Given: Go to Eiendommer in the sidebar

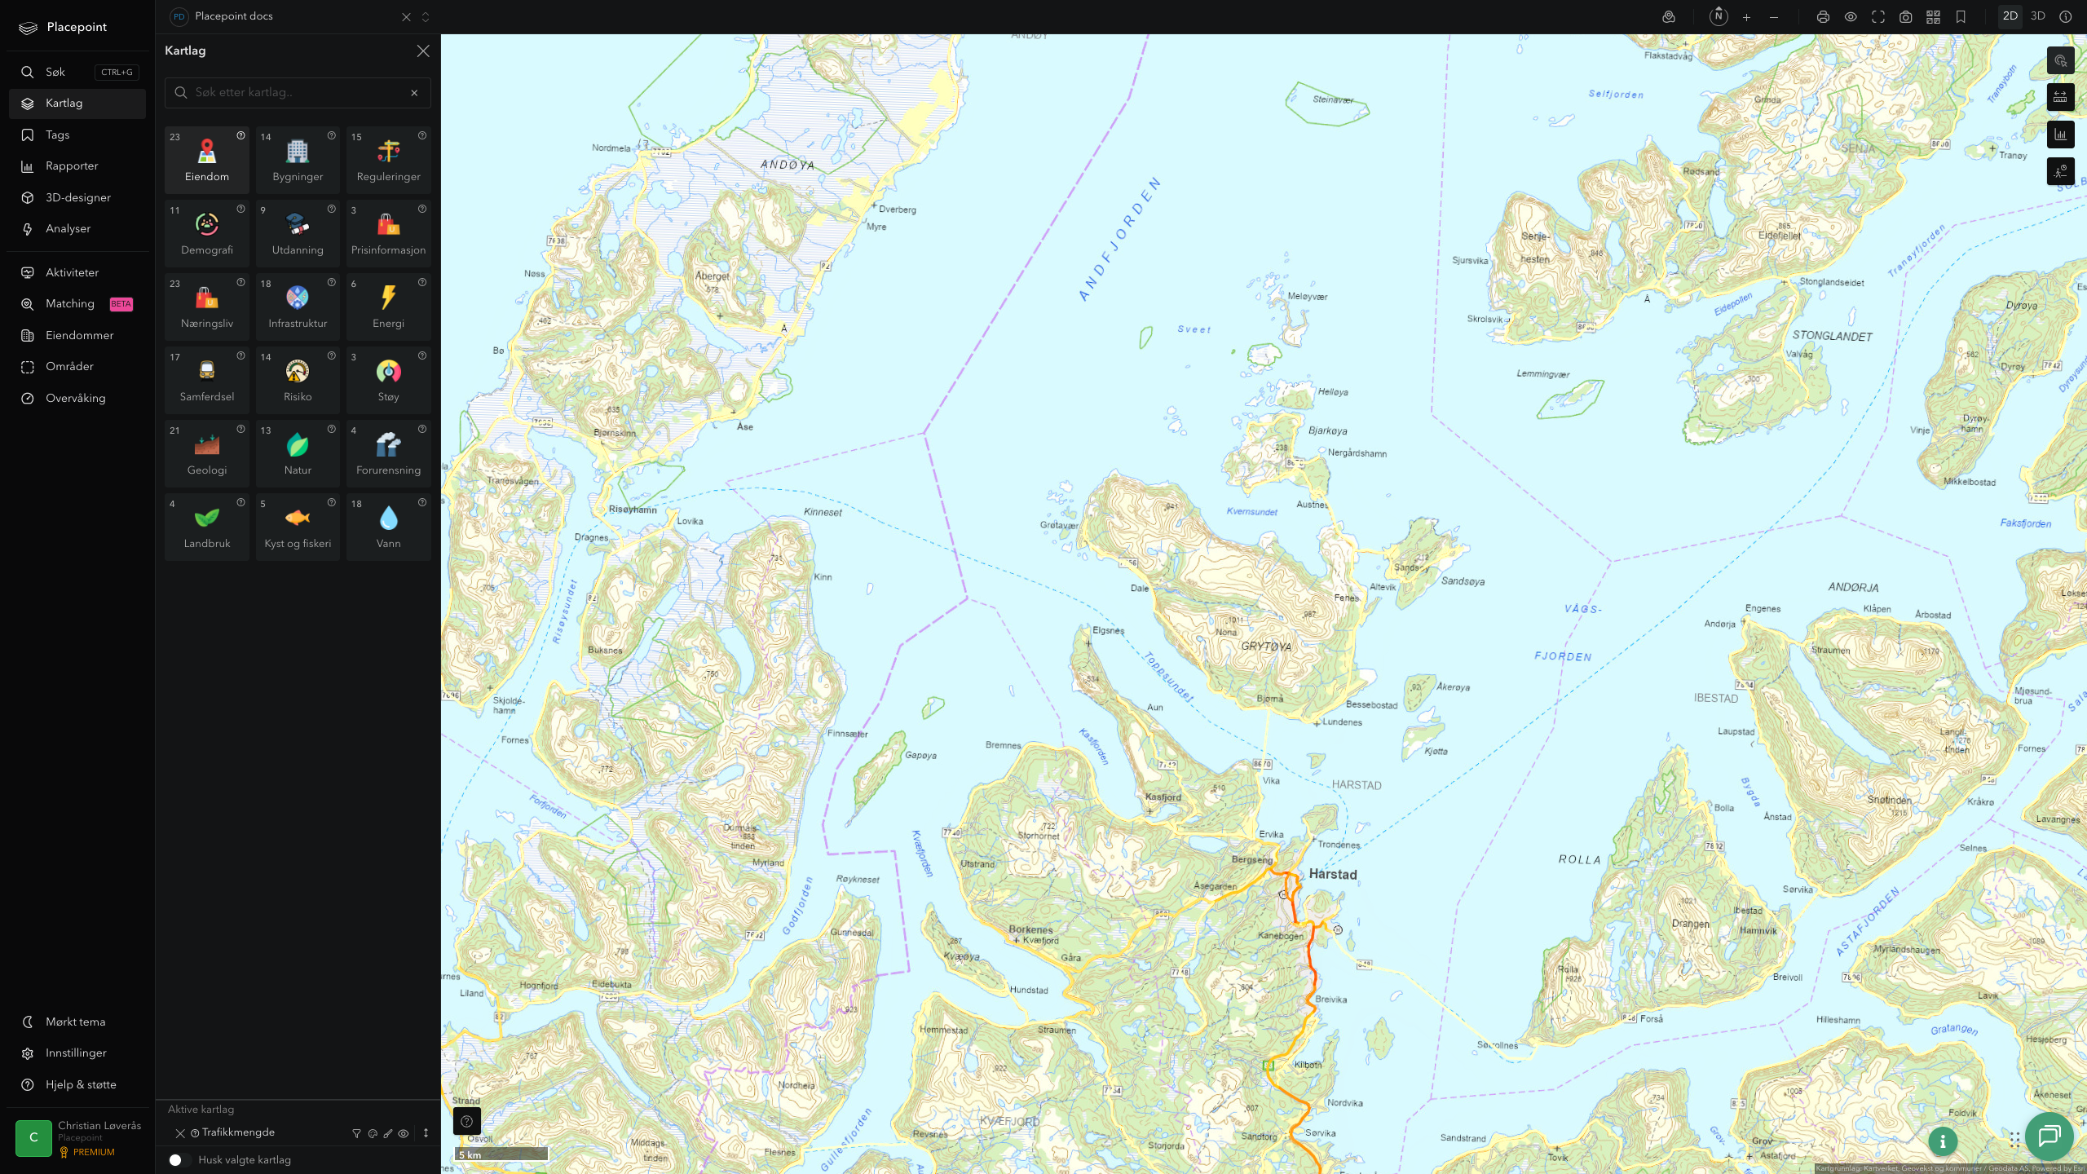Looking at the screenshot, I should (x=77, y=336).
